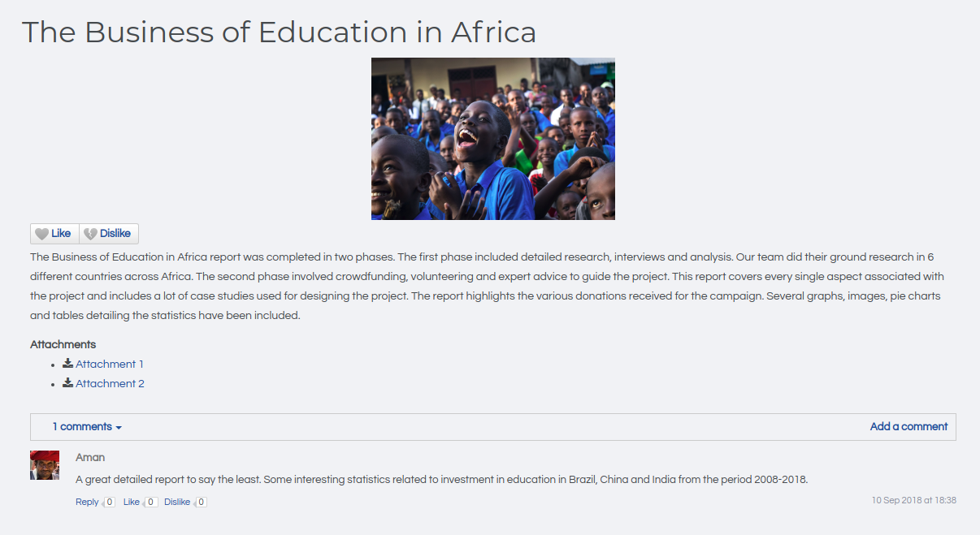The width and height of the screenshot is (980, 535).
Task: Click the commenter name Aman
Action: pos(90,458)
